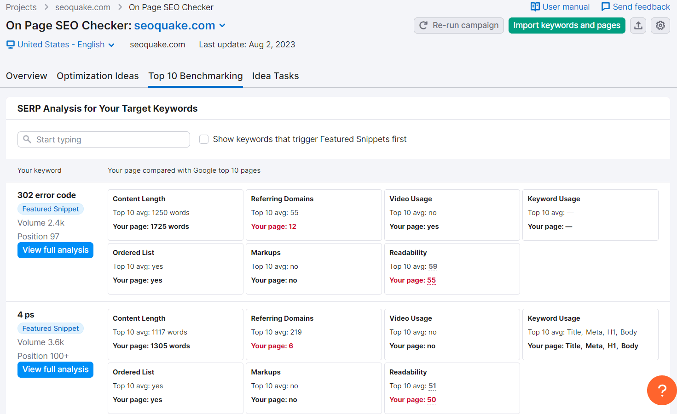Open seoquake.com breadcrumb link
The width and height of the screenshot is (677, 414).
[x=83, y=7]
